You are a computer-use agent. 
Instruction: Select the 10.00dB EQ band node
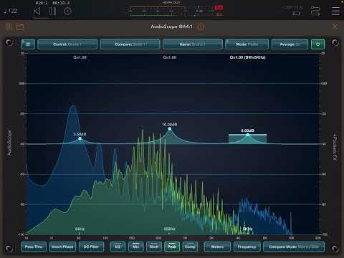coord(170,129)
